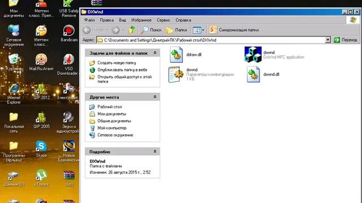The width and height of the screenshot is (362, 203).
Task: Open the Избранное menu
Action: [141, 20]
